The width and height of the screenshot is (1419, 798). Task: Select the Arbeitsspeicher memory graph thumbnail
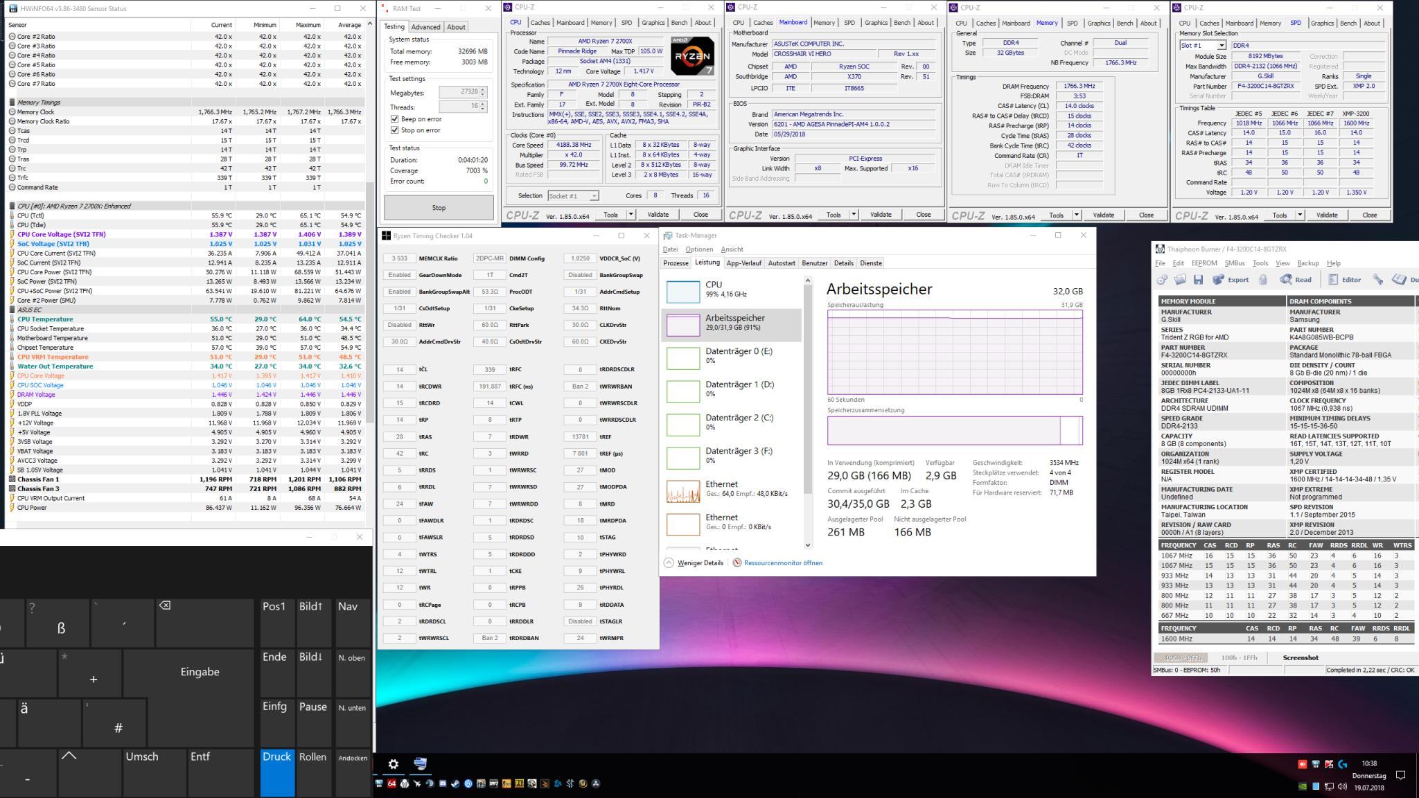point(683,325)
